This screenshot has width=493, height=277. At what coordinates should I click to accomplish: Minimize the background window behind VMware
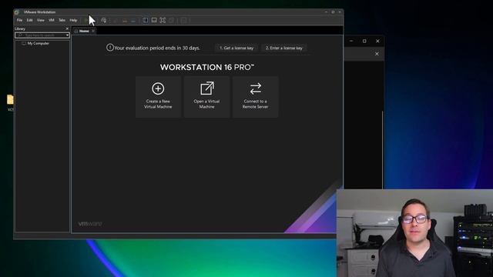[x=351, y=41]
